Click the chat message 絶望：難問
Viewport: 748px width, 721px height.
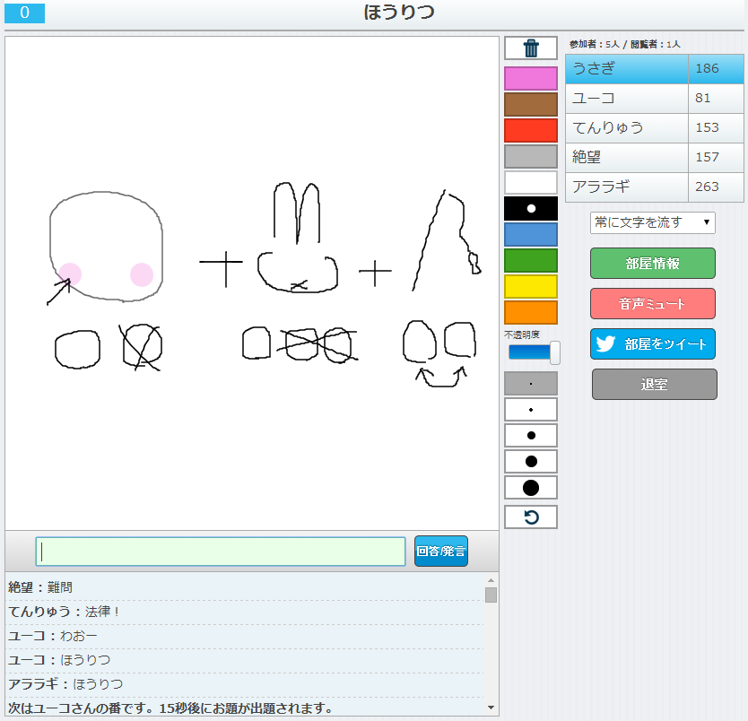click(40, 587)
